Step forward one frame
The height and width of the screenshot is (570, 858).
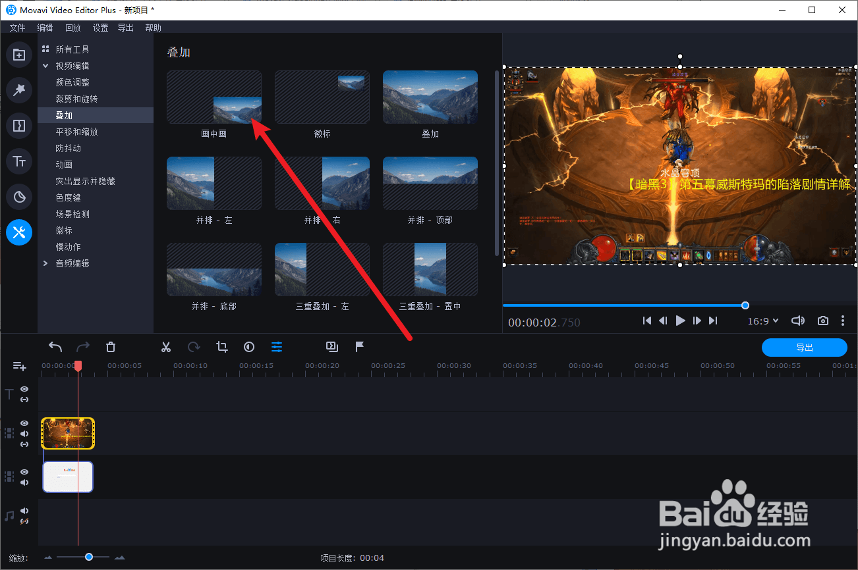point(697,321)
